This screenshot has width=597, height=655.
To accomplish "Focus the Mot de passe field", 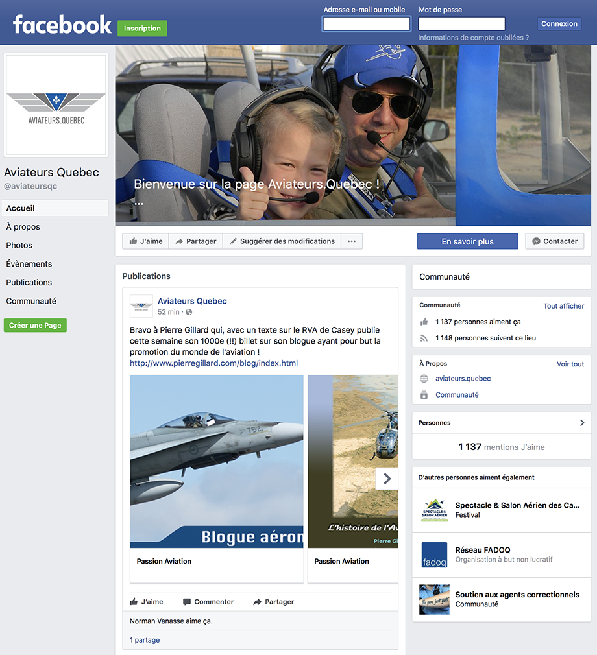I will point(461,24).
